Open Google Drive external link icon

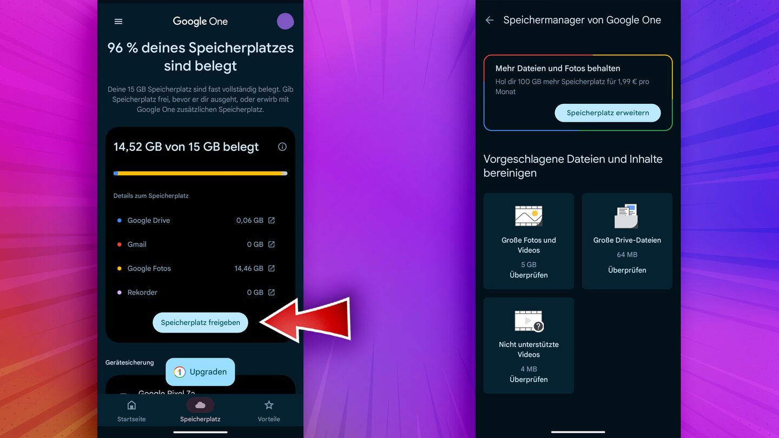[272, 220]
